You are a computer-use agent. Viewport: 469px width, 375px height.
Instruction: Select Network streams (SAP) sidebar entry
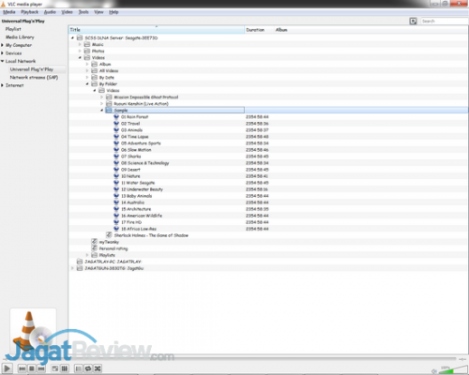[34, 77]
